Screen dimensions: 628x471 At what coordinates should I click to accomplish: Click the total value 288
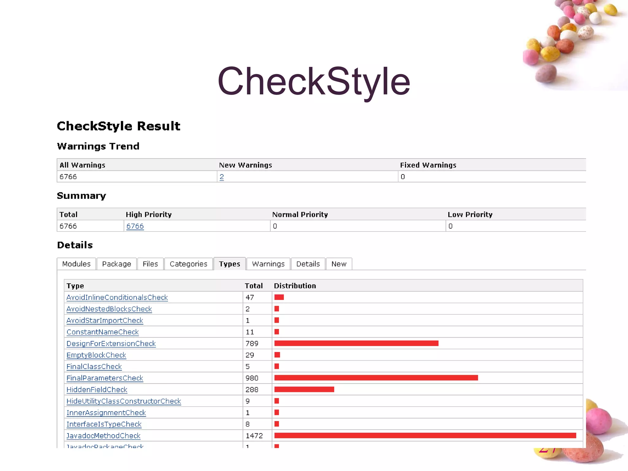click(252, 389)
